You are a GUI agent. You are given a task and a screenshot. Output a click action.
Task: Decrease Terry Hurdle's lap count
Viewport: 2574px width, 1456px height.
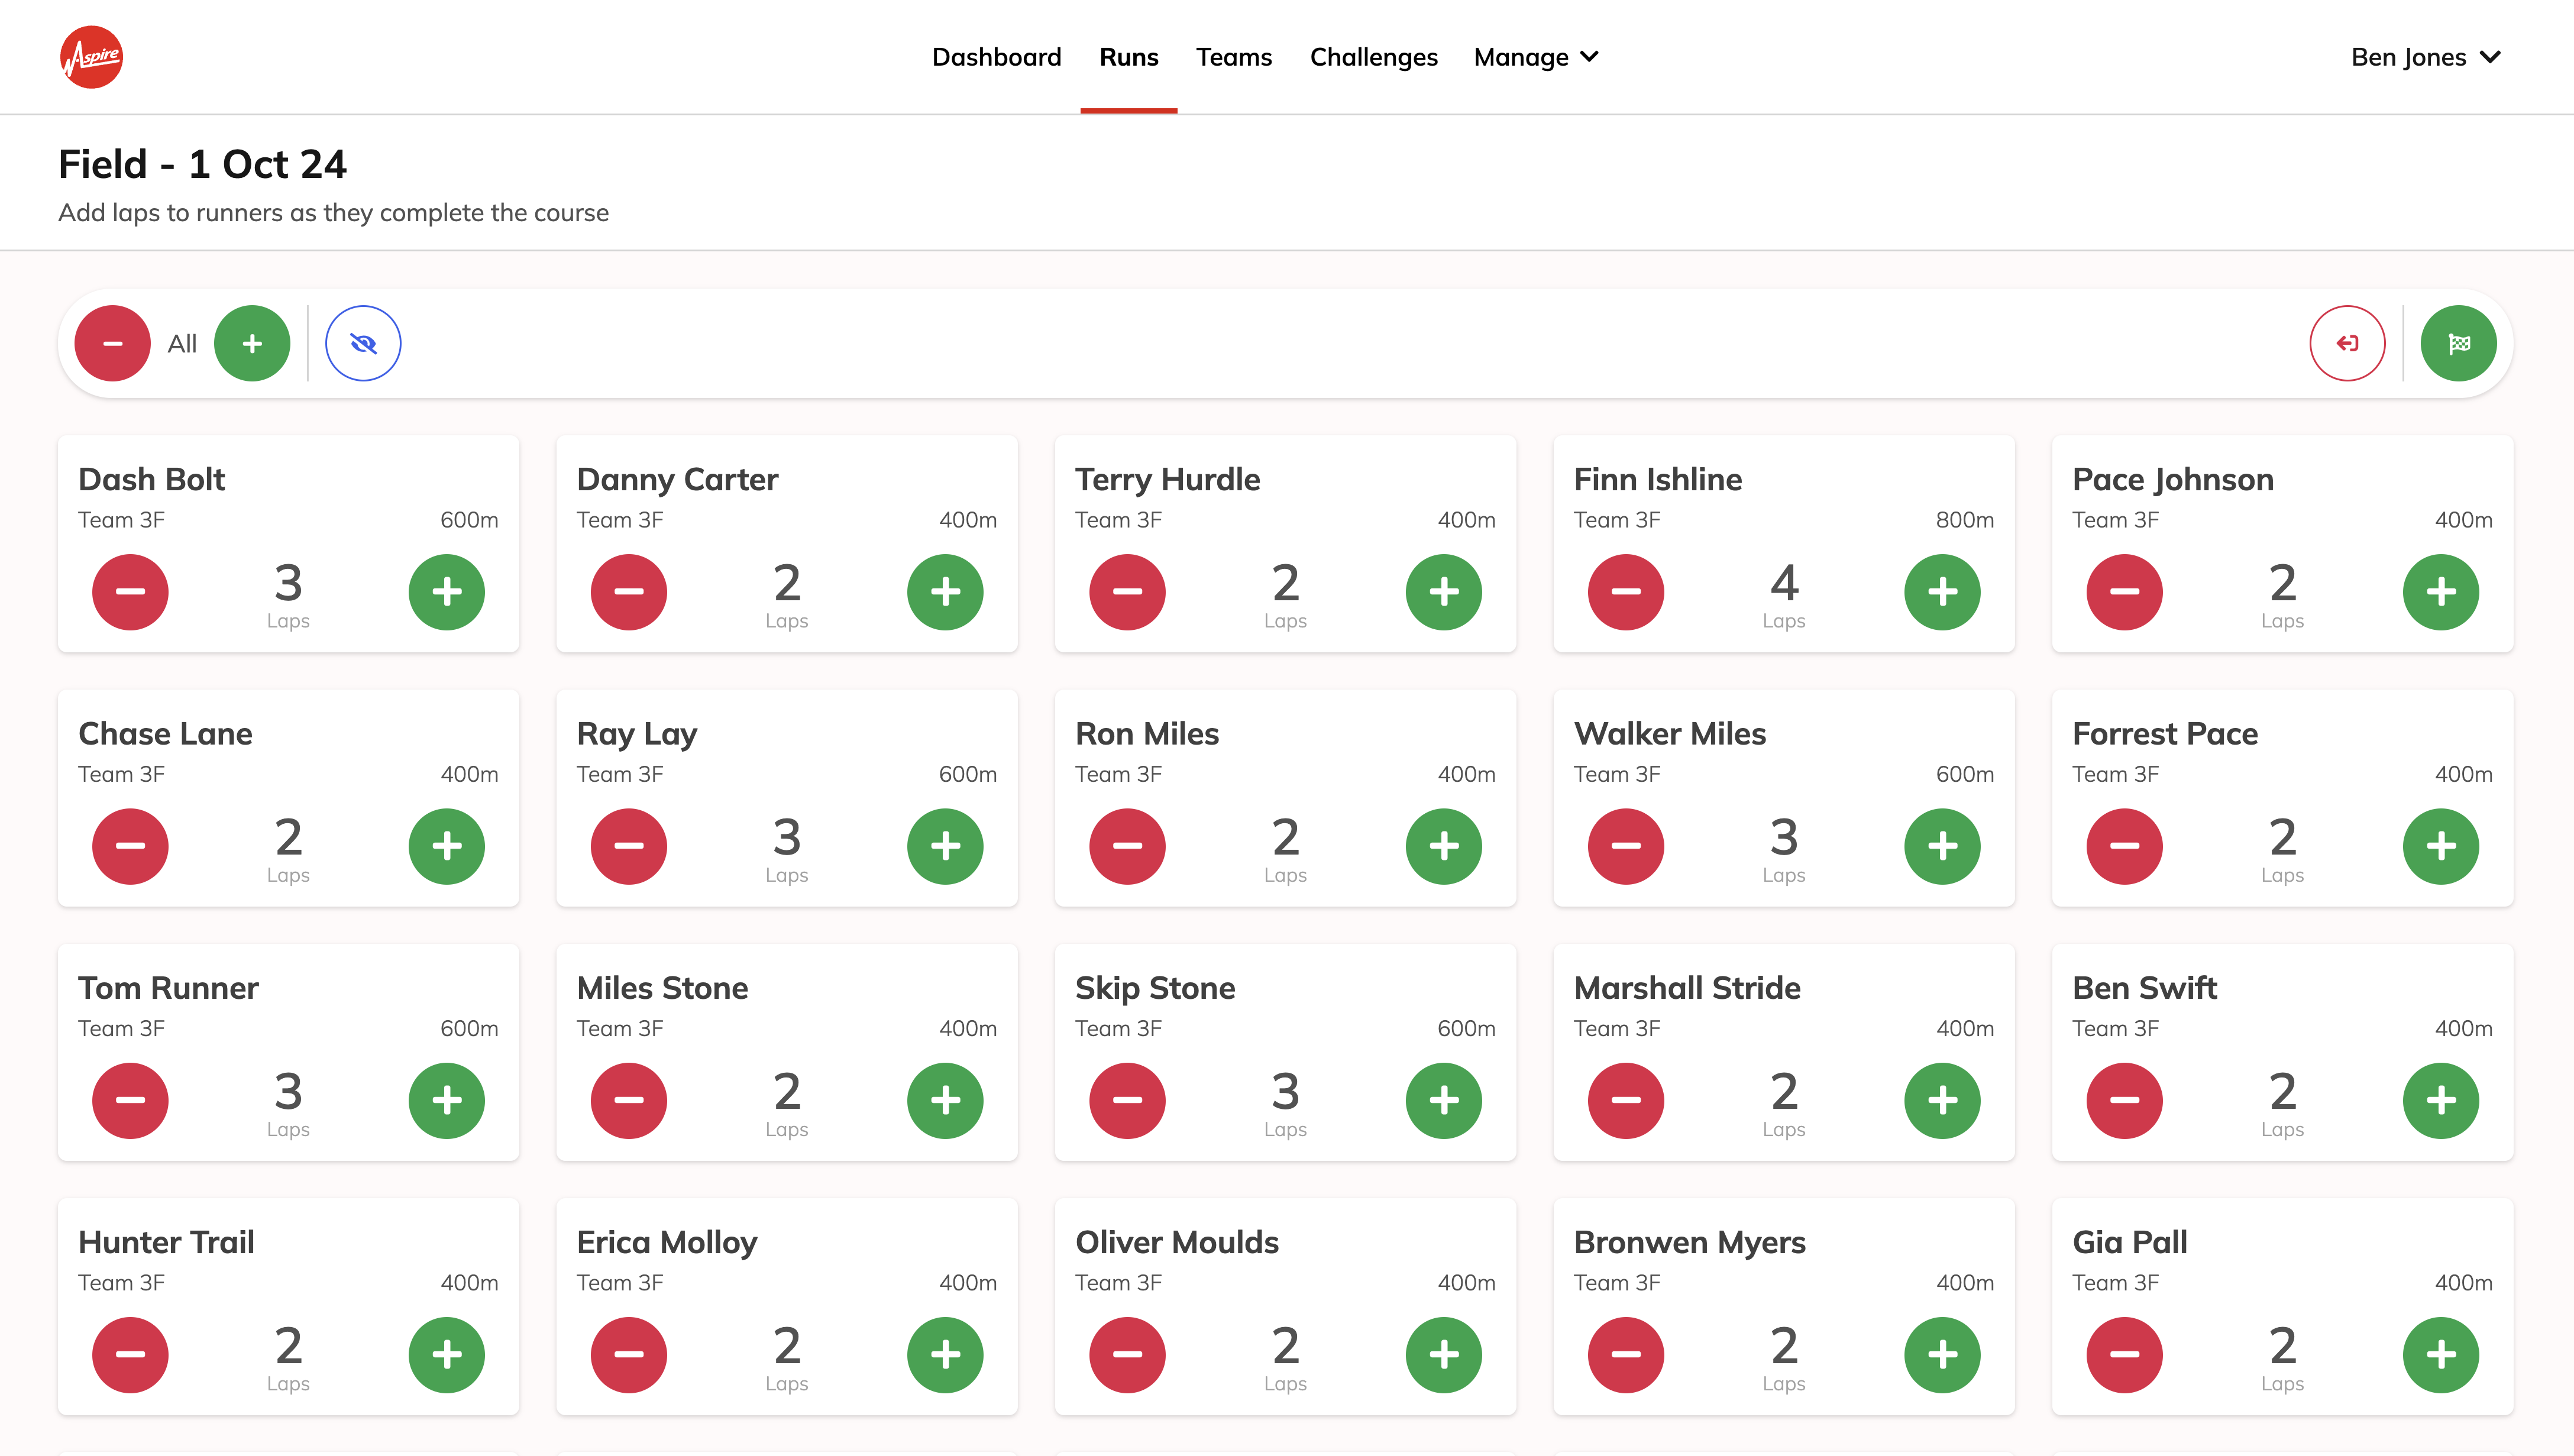(x=1127, y=592)
